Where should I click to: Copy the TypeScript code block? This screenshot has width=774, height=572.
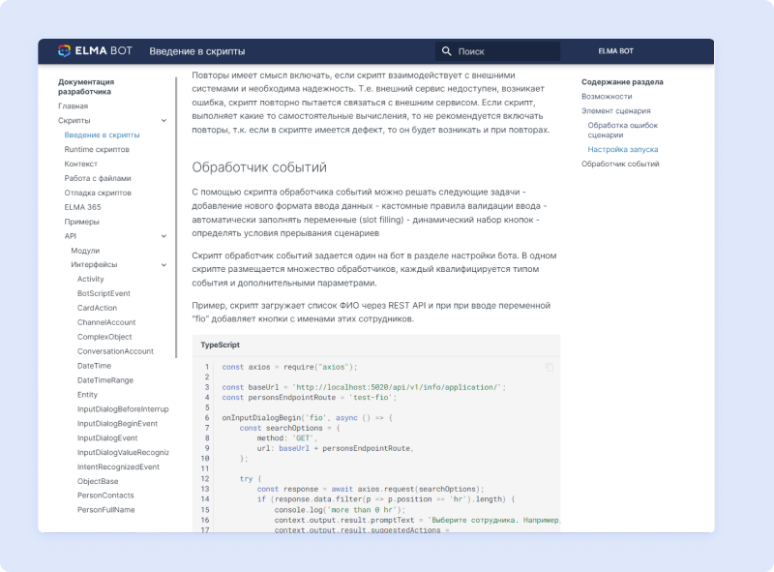(549, 367)
